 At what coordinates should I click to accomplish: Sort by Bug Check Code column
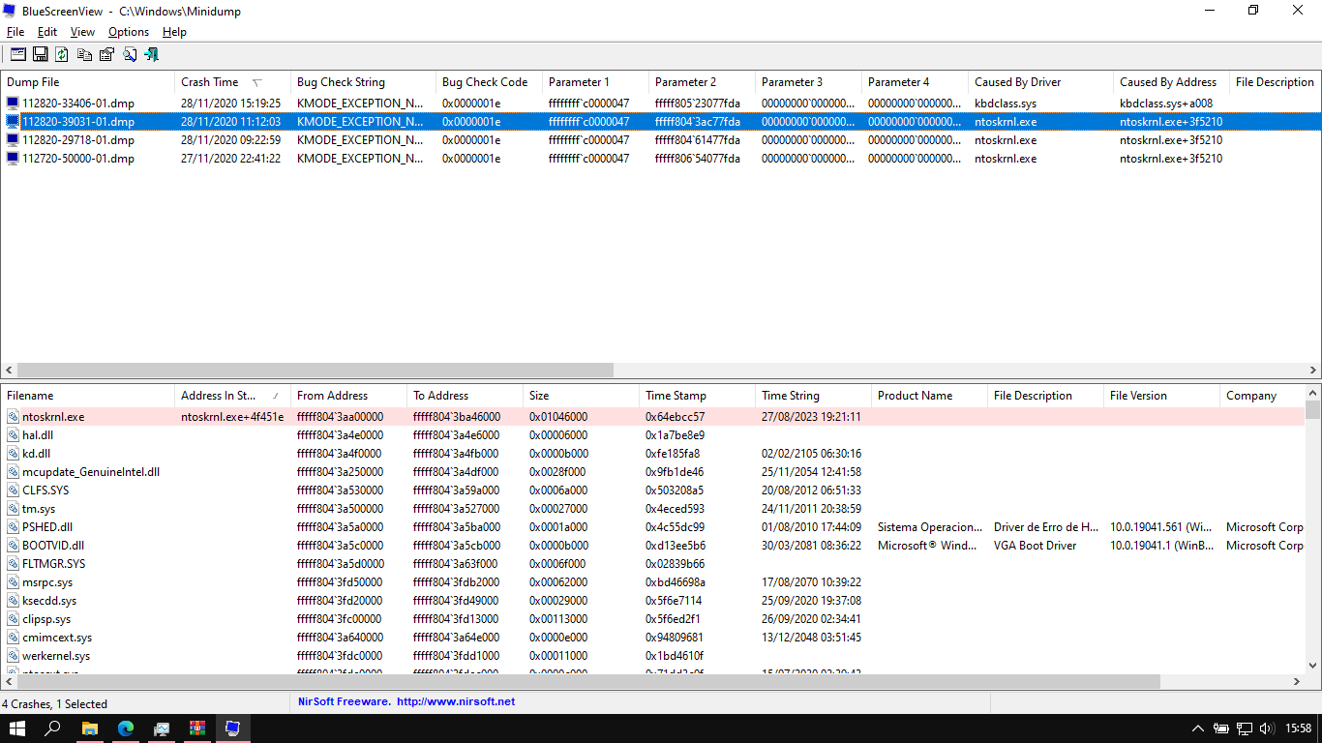(489, 82)
